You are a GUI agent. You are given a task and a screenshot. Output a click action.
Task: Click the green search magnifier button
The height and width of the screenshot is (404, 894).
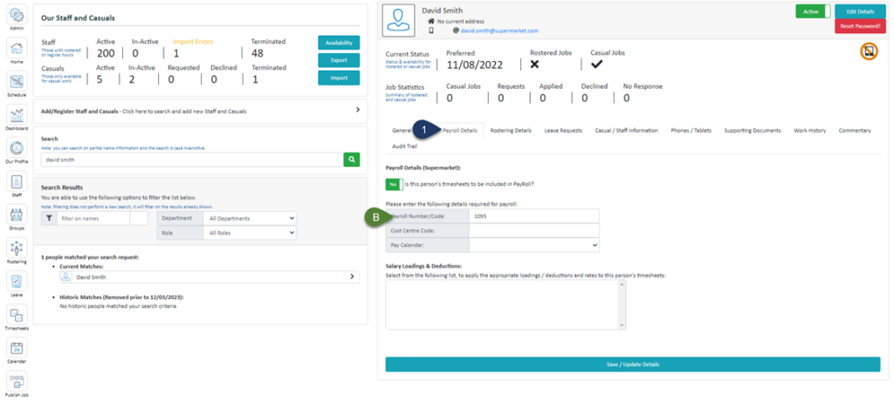[352, 160]
